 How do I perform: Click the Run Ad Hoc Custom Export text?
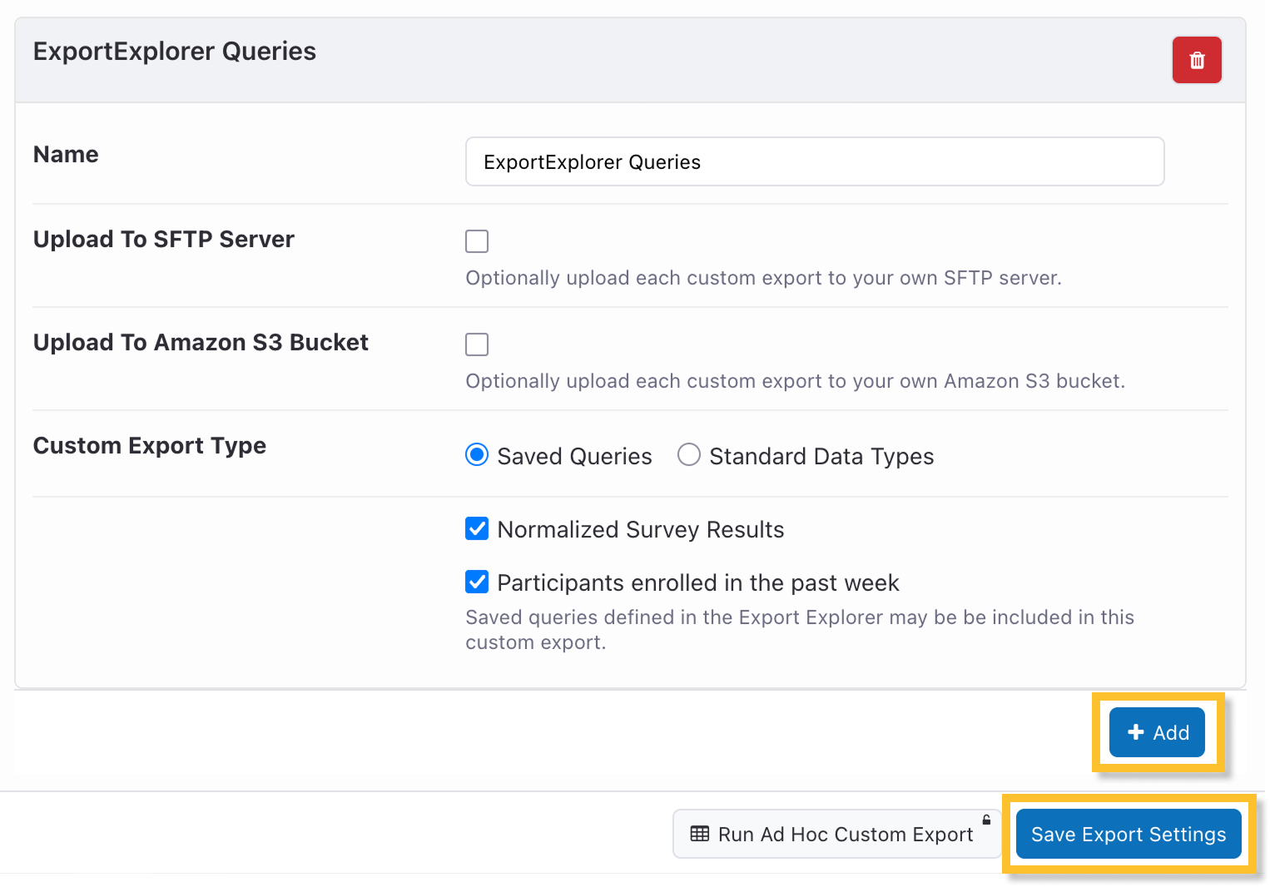[845, 835]
